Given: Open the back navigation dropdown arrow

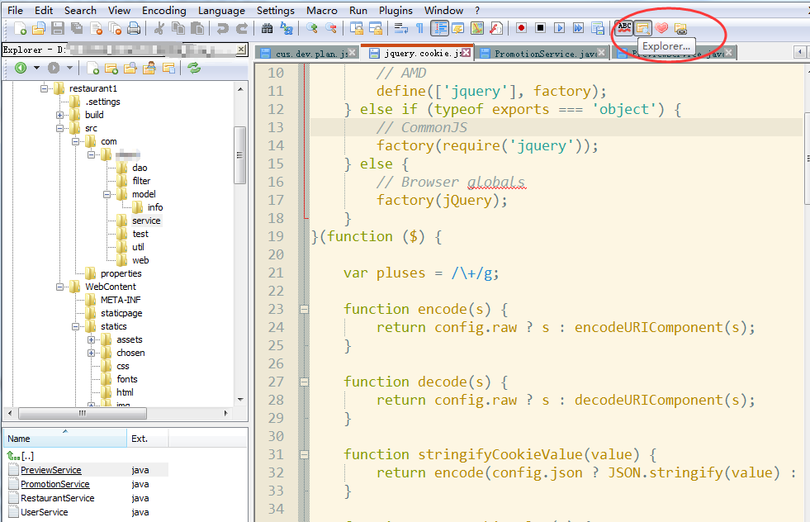Looking at the screenshot, I should [36, 68].
